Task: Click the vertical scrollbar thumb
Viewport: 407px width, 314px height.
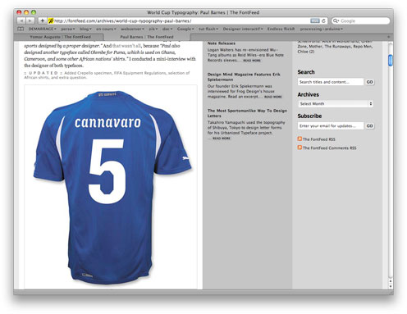Action: [391, 61]
